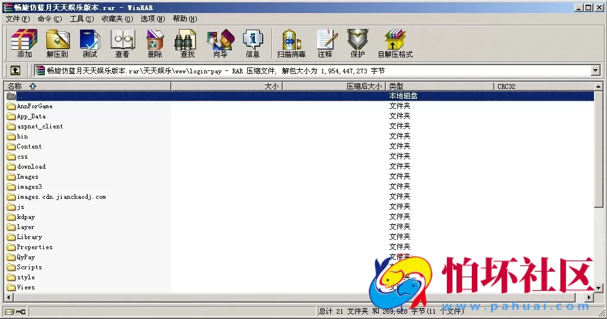Go up one folder level button
The image size is (607, 319).
click(x=15, y=70)
